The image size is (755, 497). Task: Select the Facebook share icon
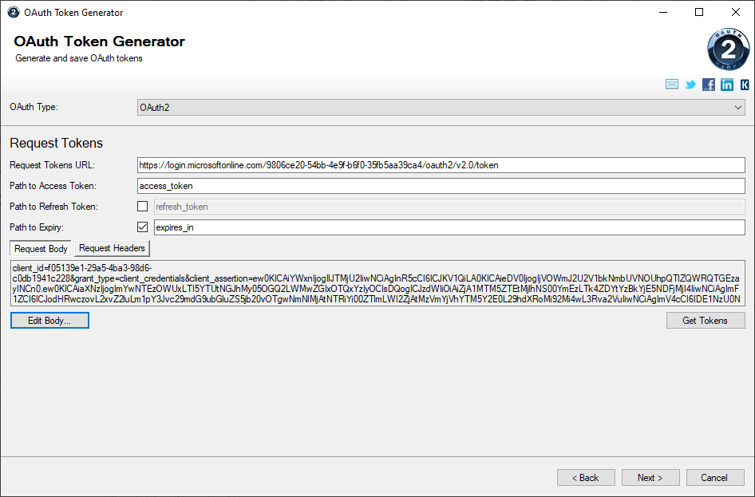click(708, 85)
